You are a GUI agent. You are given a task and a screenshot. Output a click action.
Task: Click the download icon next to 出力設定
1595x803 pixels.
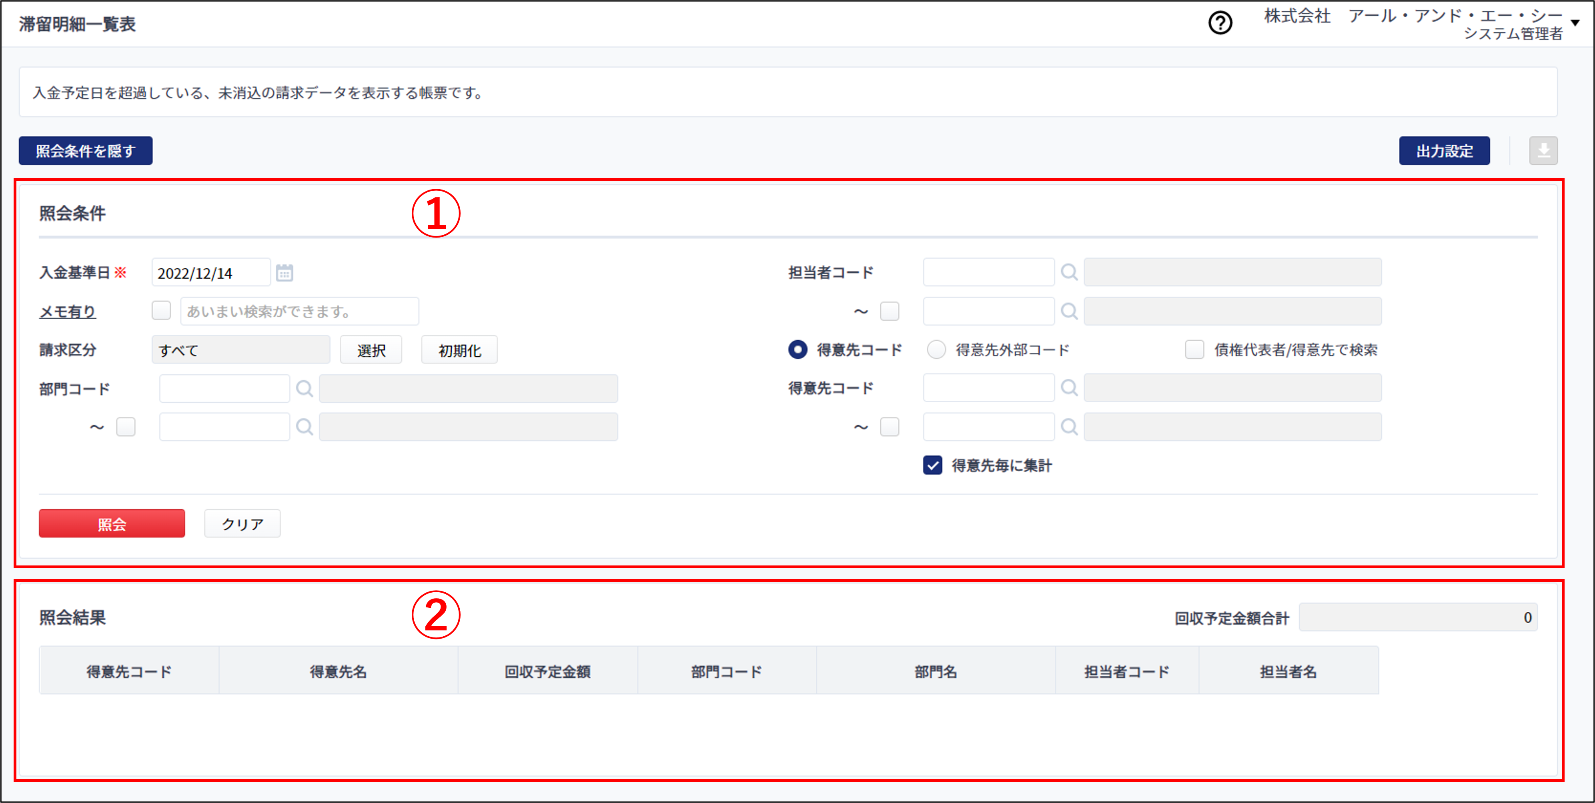point(1543,150)
